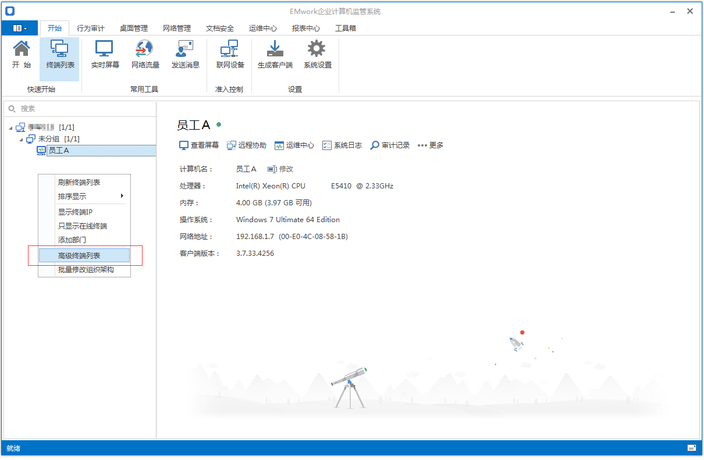Expand 排序显示 submenu arrow
The height and width of the screenshot is (460, 704).
[x=122, y=196]
